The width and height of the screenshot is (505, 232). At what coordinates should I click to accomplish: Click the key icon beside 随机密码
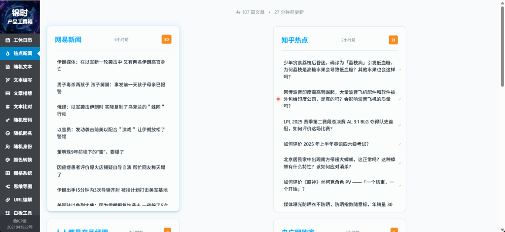8,120
